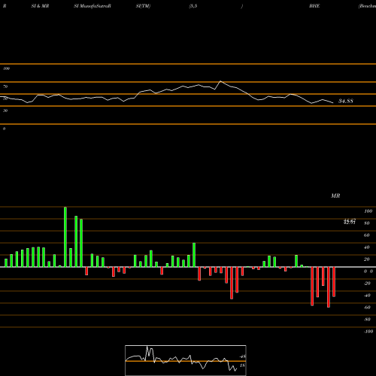Click the 80 label on the MR axis
The height and width of the screenshot is (376, 376).
tap(367, 223)
